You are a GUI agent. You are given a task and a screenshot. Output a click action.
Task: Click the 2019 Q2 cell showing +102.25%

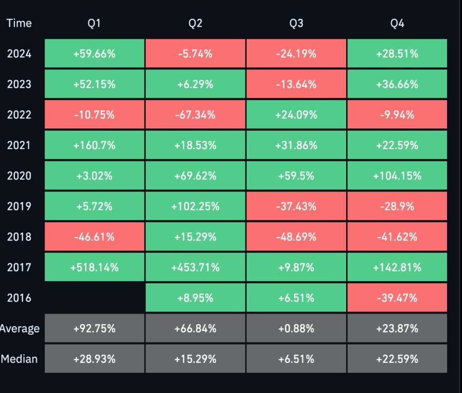pyautogui.click(x=195, y=206)
